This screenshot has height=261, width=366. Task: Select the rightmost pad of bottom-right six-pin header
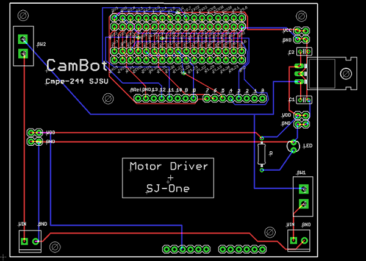(262, 249)
